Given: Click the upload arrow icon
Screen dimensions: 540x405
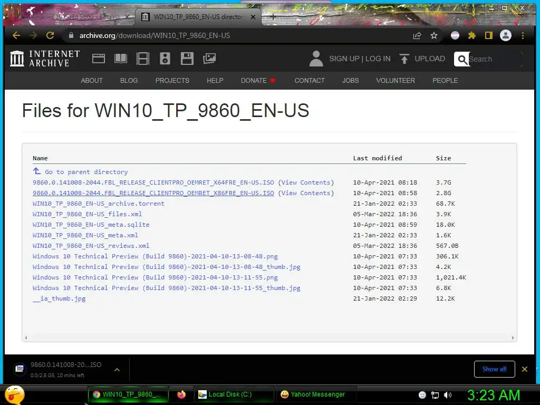Looking at the screenshot, I should coord(404,59).
